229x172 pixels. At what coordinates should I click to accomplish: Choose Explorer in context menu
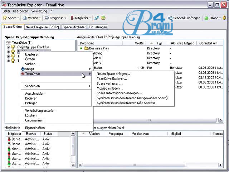tap(56, 54)
